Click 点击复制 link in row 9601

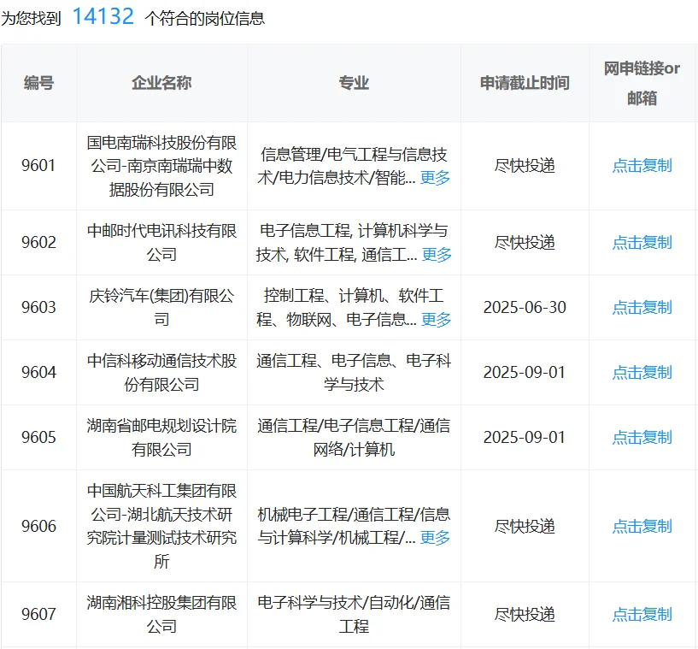(x=642, y=166)
